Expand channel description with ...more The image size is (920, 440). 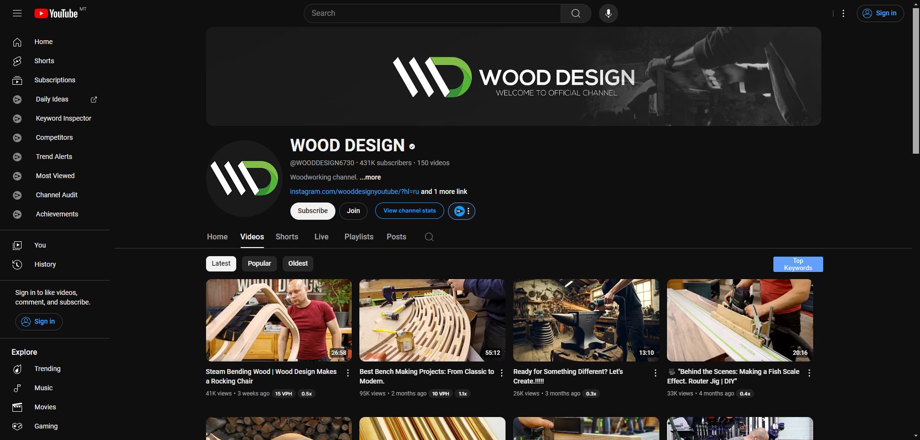click(370, 177)
